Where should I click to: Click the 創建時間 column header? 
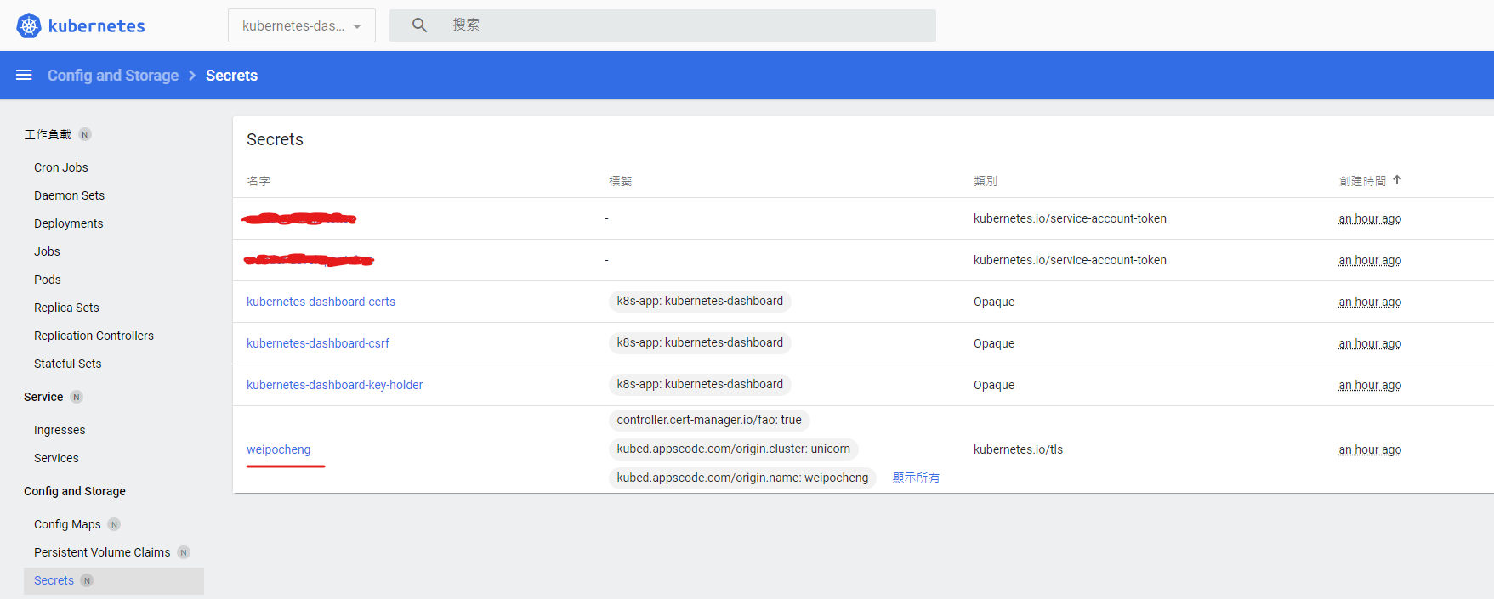point(1362,181)
